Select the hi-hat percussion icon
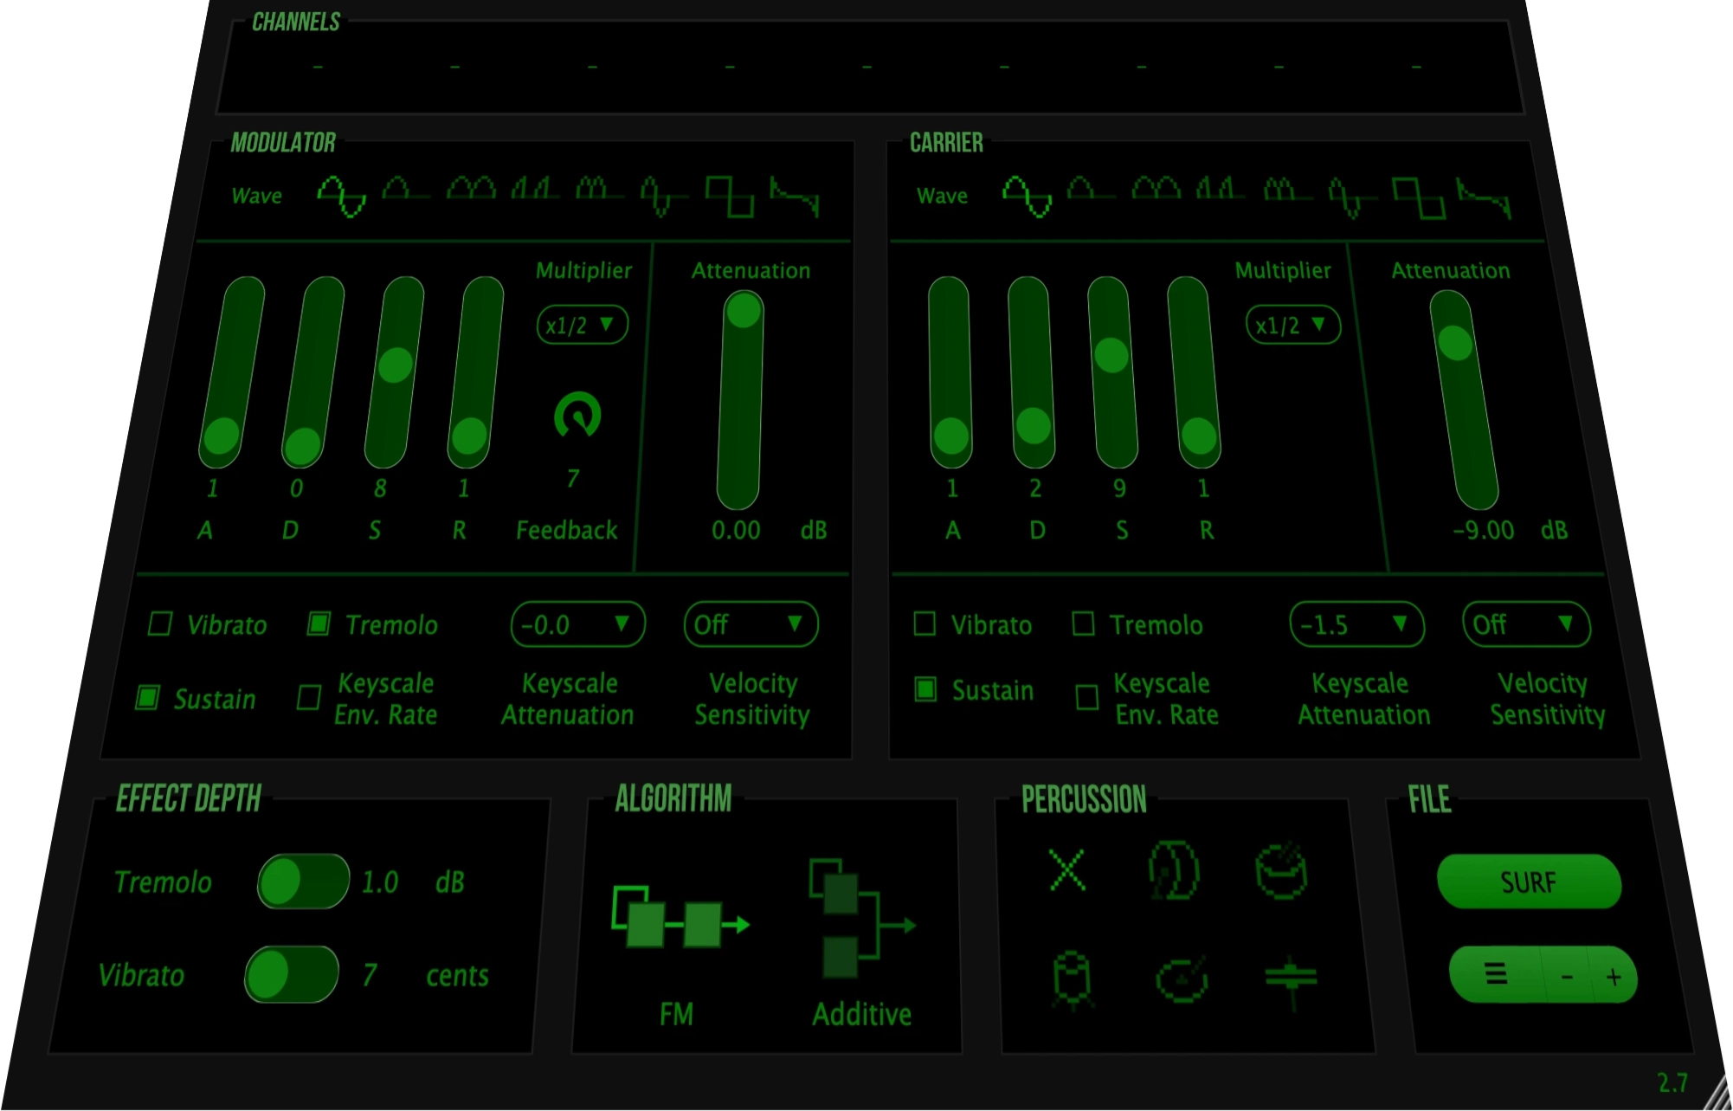1733x1111 pixels. 1290,979
